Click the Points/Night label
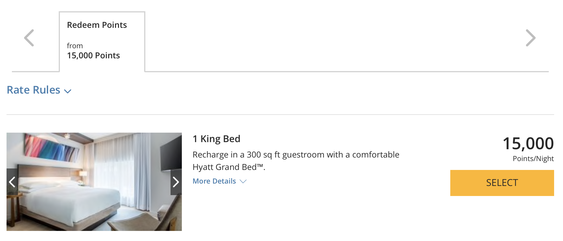 (533, 159)
